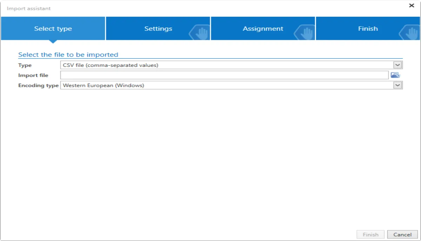This screenshot has height=241, width=421.
Task: Click the "Type" field label
Action: point(25,65)
